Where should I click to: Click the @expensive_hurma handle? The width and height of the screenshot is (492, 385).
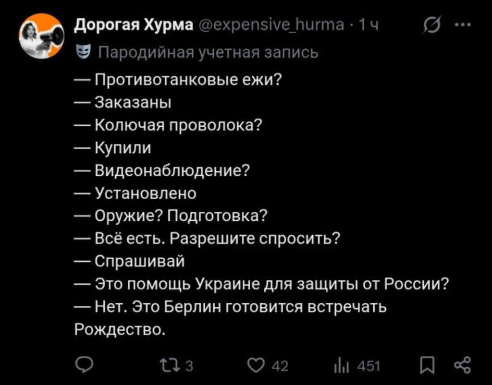(x=272, y=25)
